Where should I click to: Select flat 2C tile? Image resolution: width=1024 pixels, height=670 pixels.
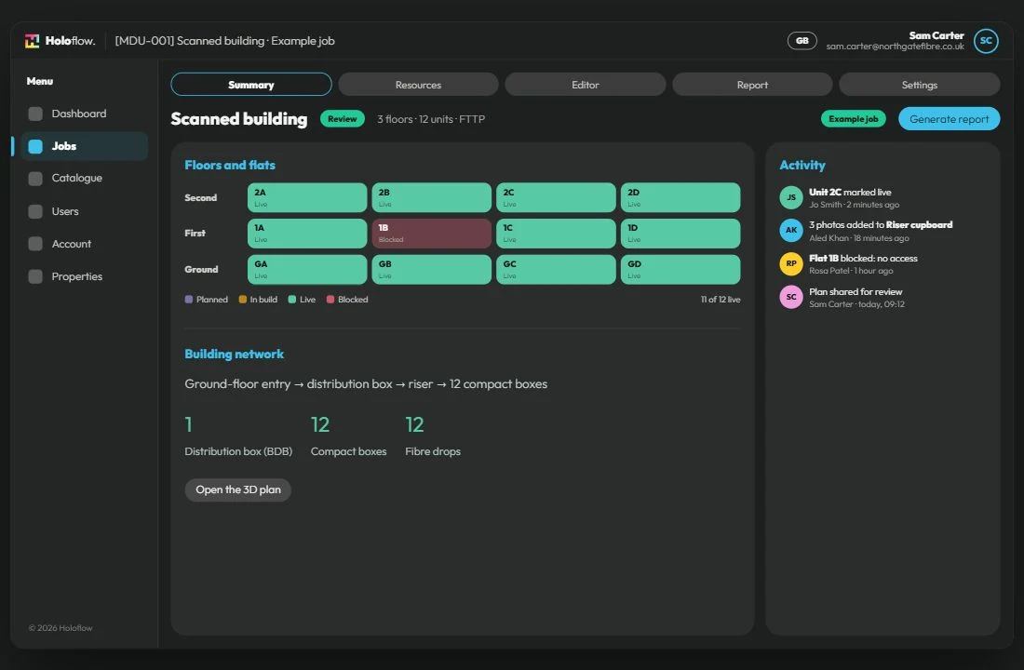pos(556,197)
